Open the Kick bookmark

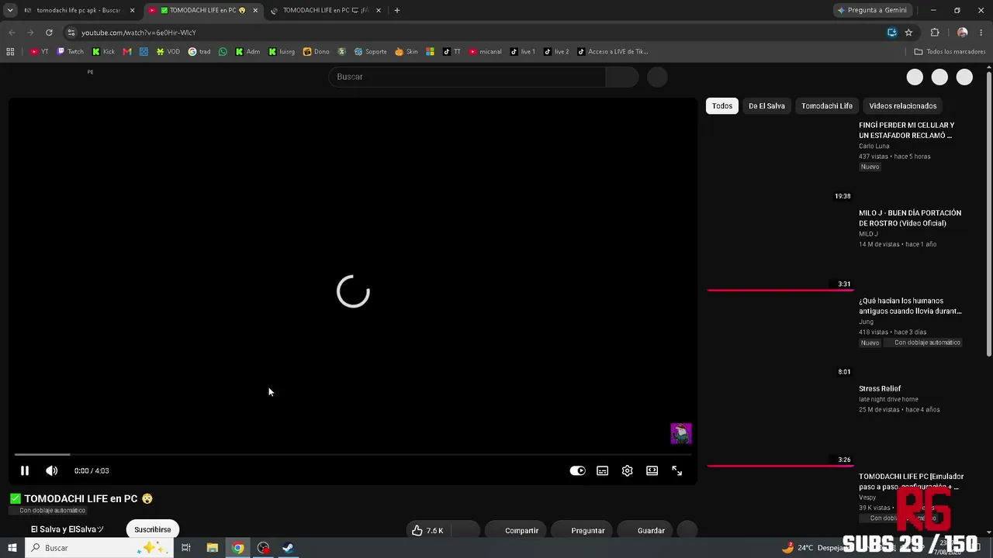coord(103,52)
